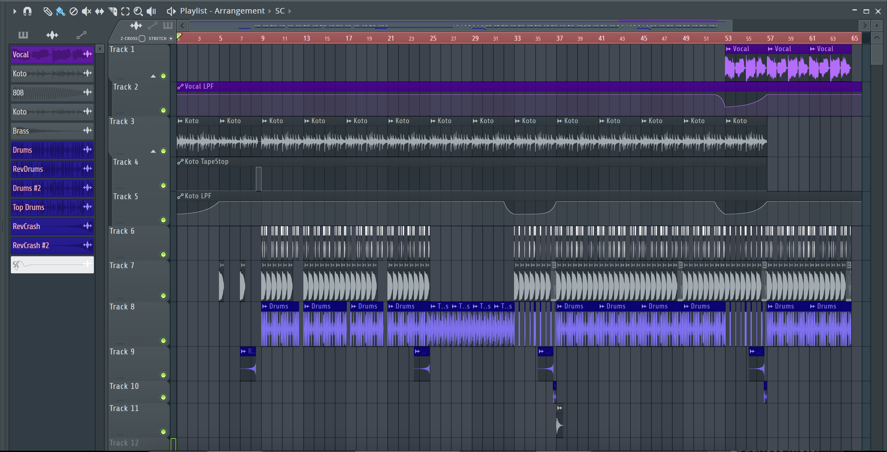Show pattern clips in the picker panel

[x=23, y=35]
